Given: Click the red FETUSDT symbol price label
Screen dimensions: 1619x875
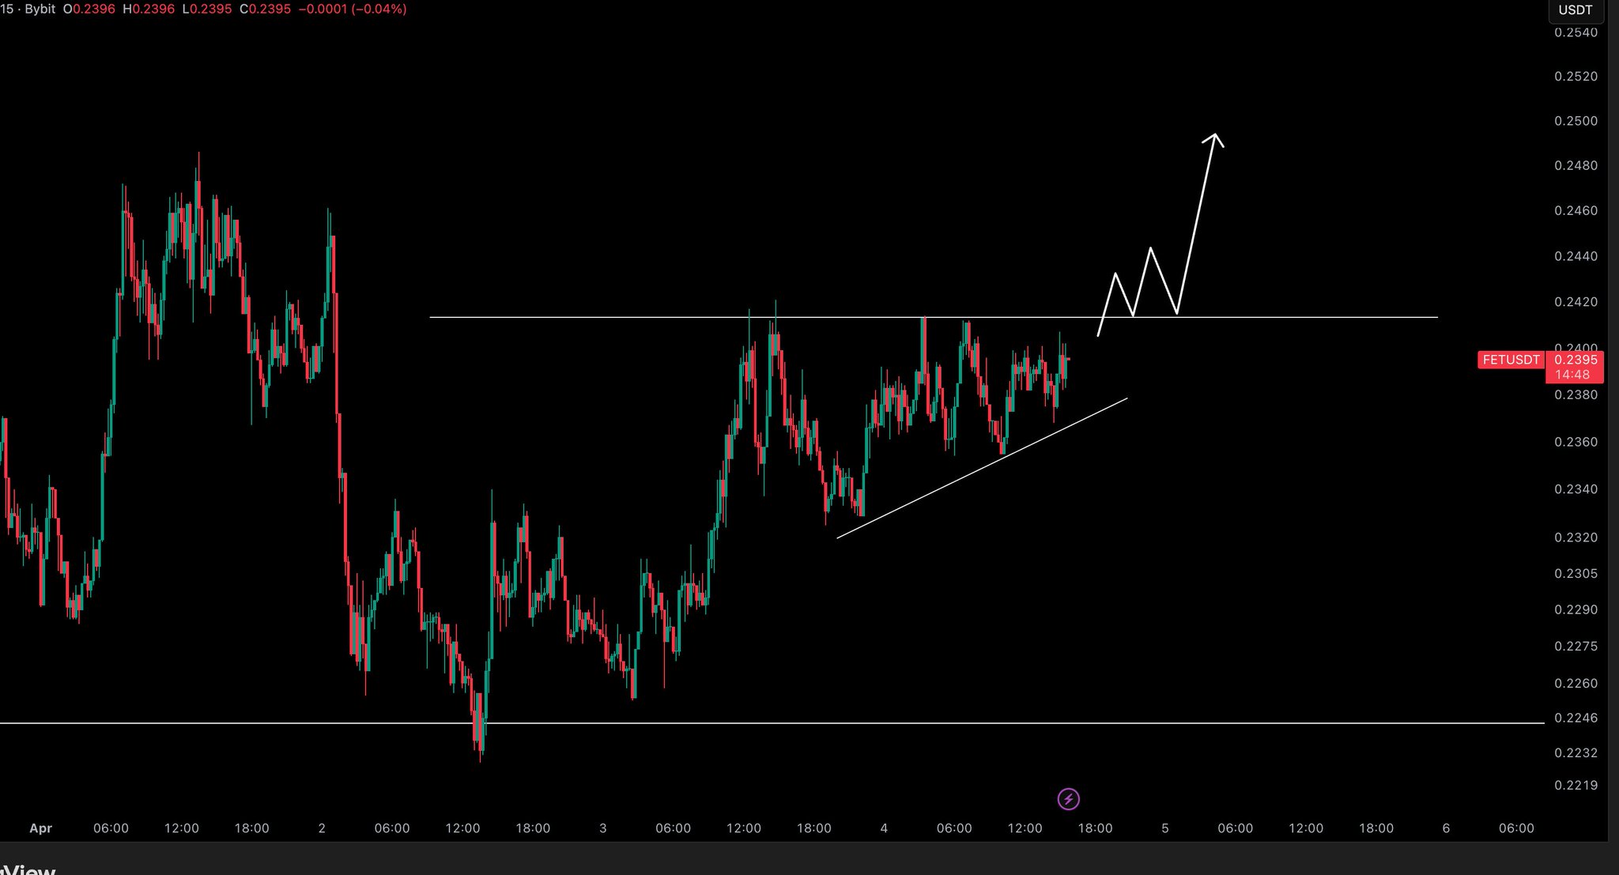Looking at the screenshot, I should pos(1511,360).
